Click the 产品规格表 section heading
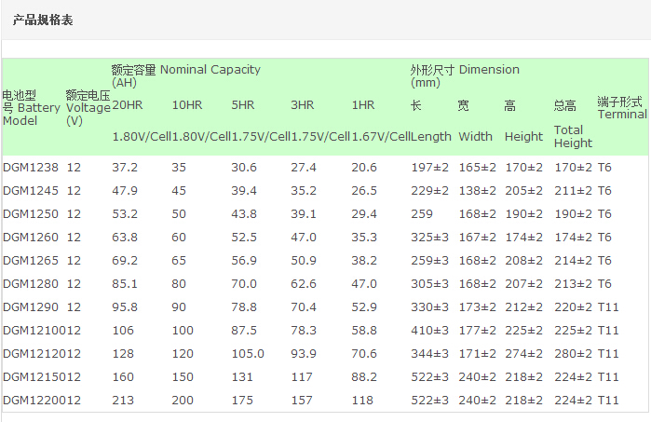651x422 pixels. [x=43, y=20]
